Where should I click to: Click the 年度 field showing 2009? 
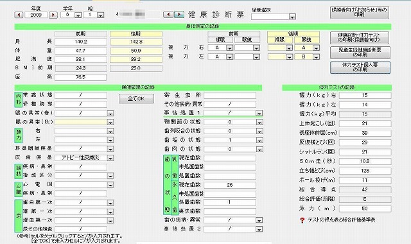36,15
